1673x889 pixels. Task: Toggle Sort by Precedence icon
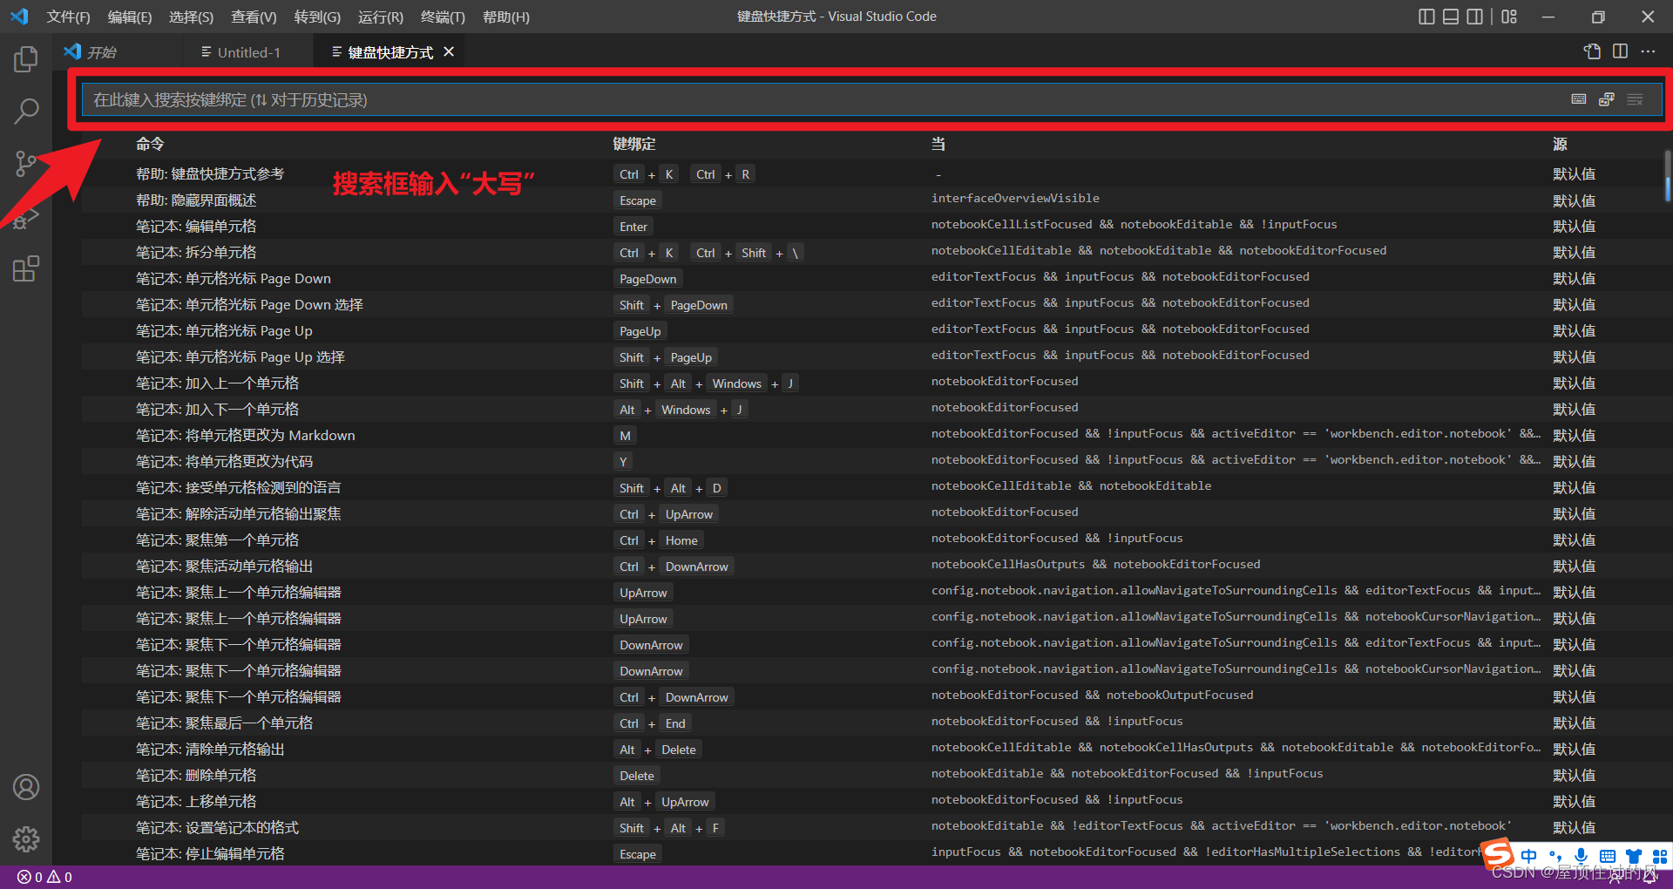1607,99
